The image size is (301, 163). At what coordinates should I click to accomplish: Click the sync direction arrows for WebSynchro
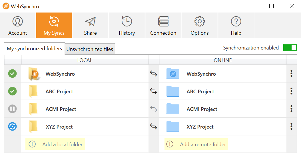(154, 74)
